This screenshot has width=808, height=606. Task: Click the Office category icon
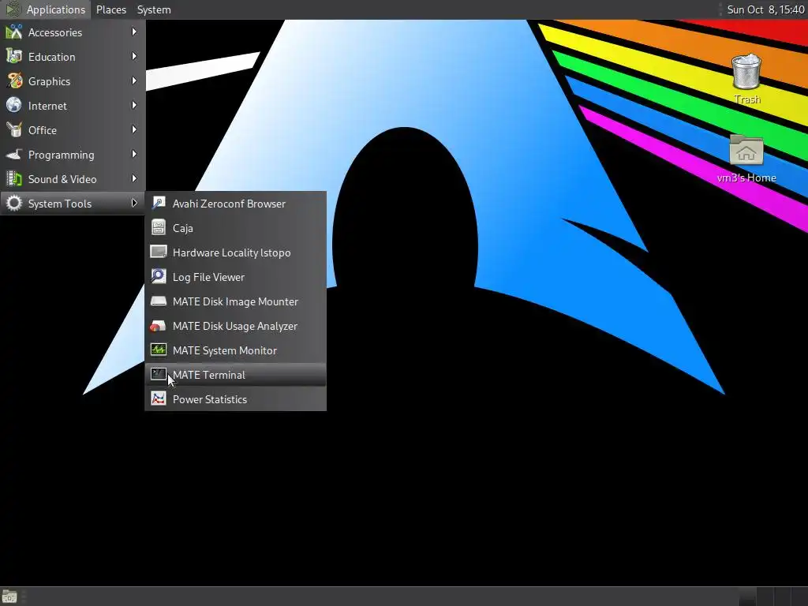[x=14, y=130]
